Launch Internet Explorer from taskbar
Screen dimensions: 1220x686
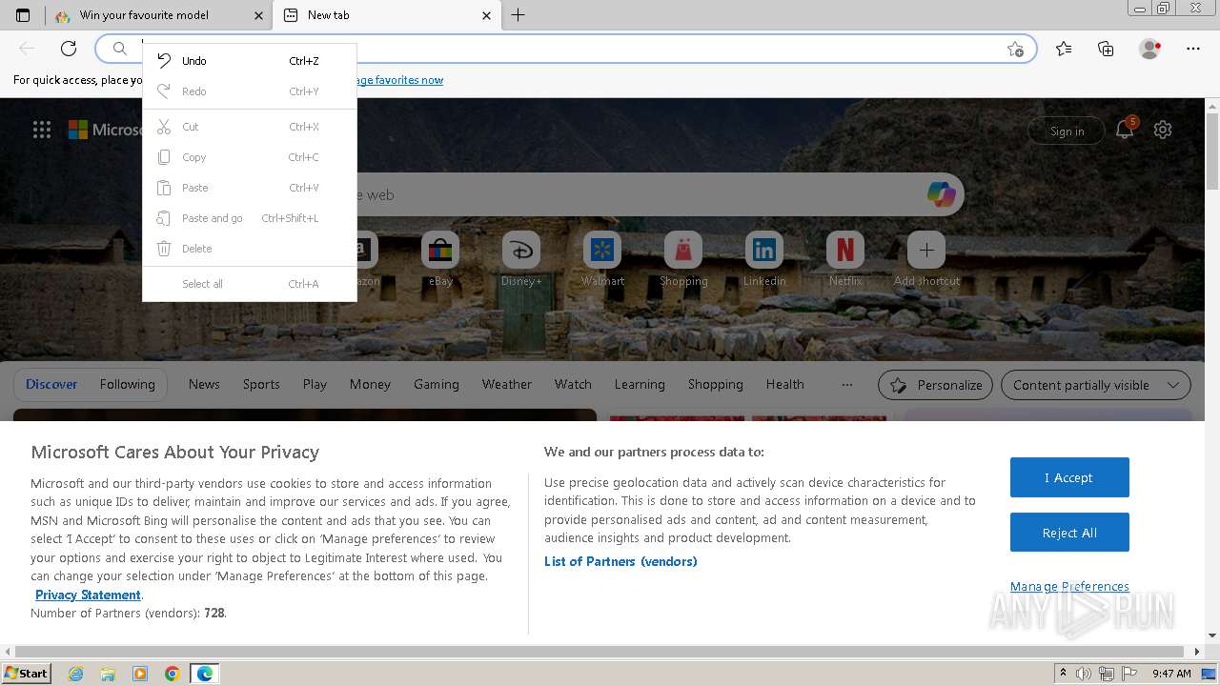[75, 674]
